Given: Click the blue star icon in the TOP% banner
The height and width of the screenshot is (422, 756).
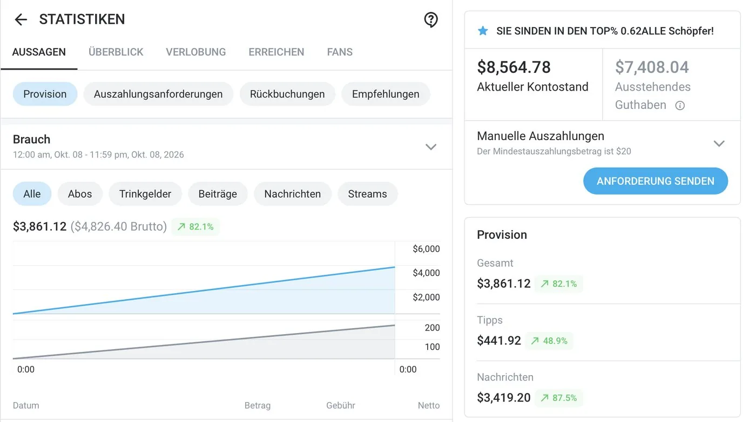Looking at the screenshot, I should coord(483,31).
